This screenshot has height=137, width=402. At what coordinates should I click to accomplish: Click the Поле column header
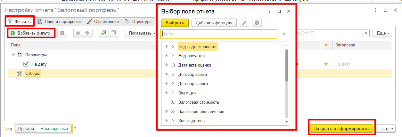pos(16,45)
